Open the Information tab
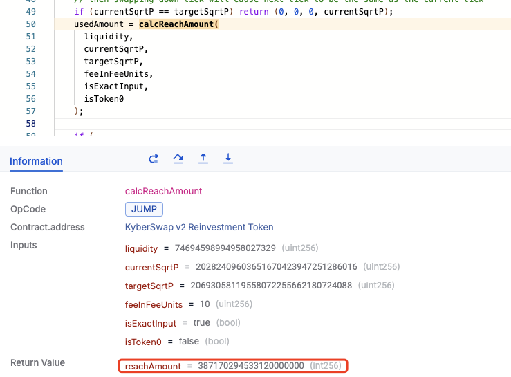511x377 pixels. [36, 161]
